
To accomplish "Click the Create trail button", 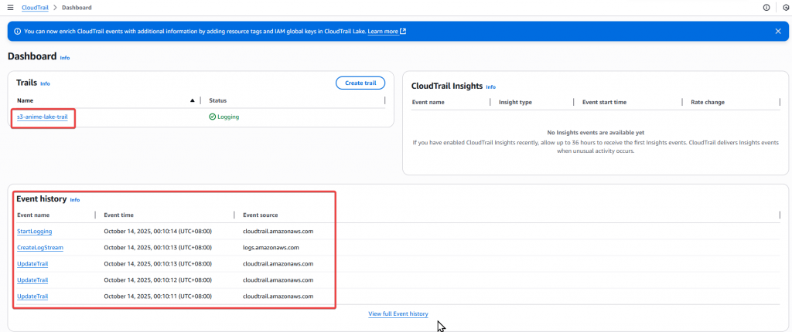I will click(360, 83).
